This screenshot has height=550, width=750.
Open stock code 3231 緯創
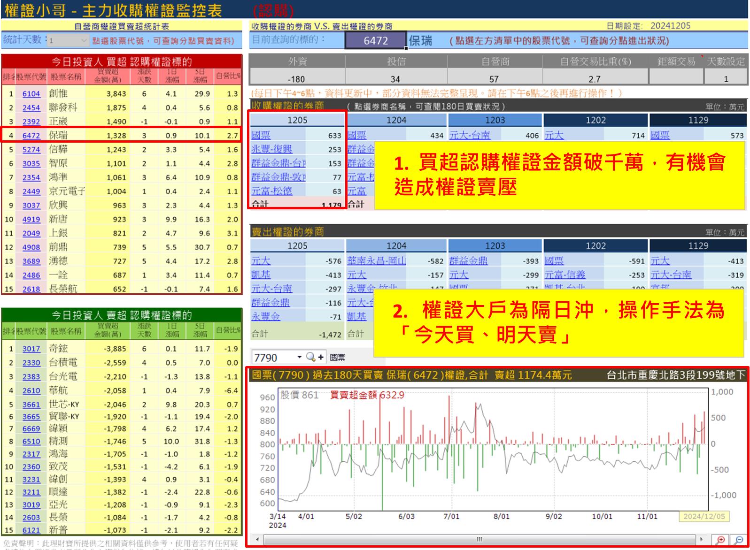click(x=31, y=480)
